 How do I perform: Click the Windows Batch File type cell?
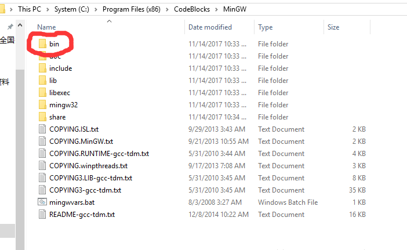coord(288,202)
